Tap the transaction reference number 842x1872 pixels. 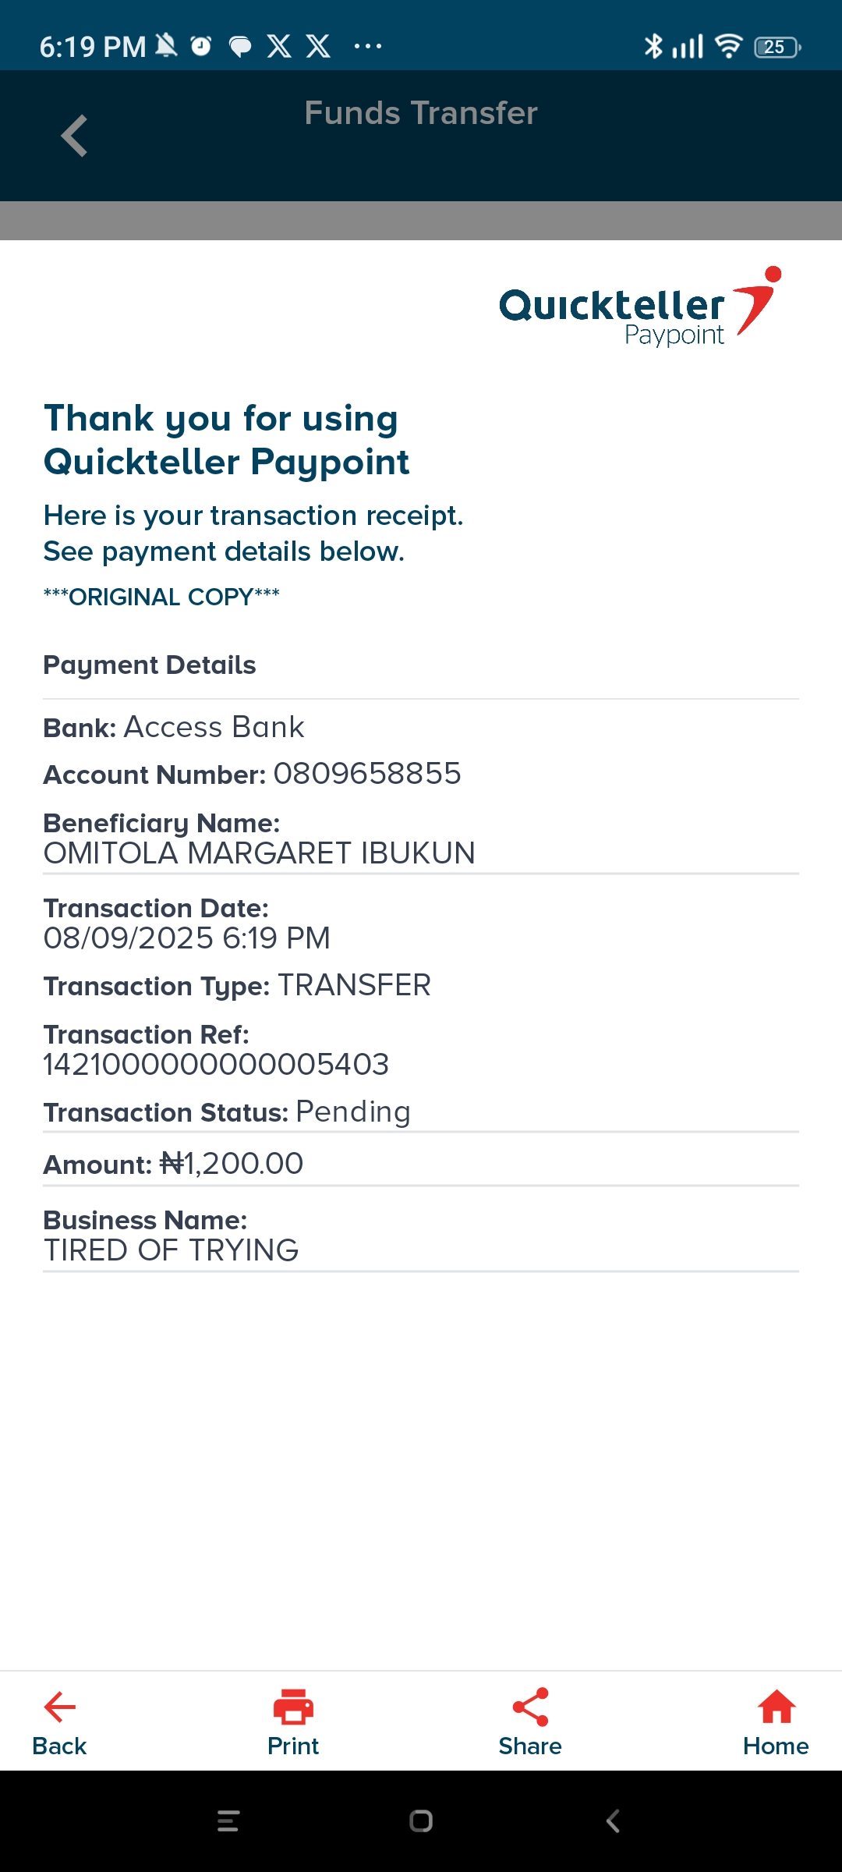[x=216, y=1065]
